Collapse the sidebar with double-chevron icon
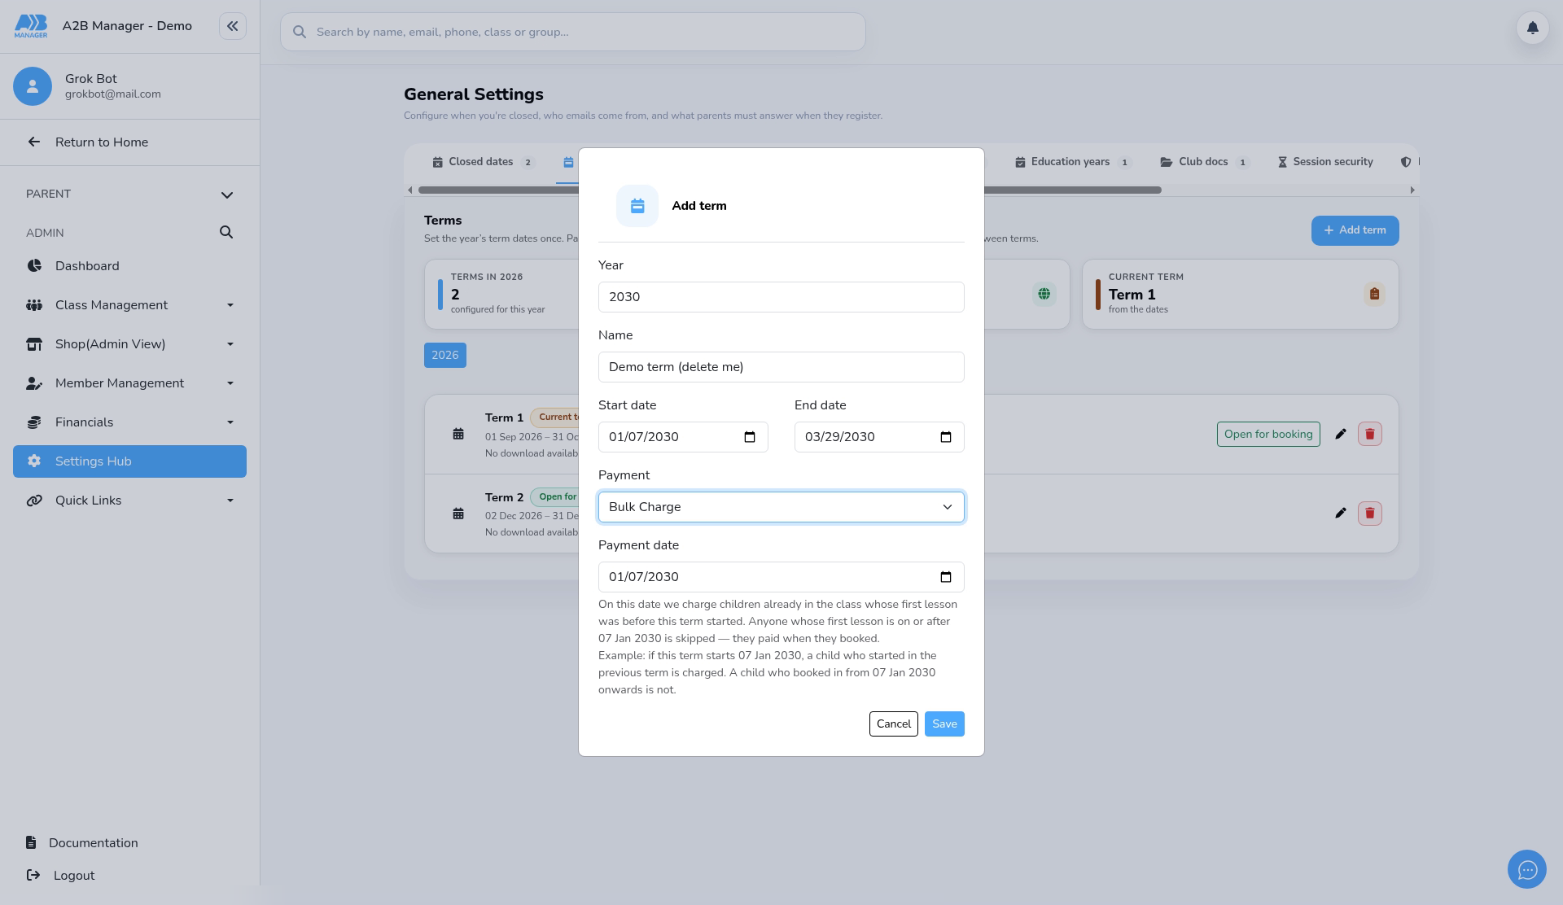Image resolution: width=1563 pixels, height=905 pixels. [233, 26]
